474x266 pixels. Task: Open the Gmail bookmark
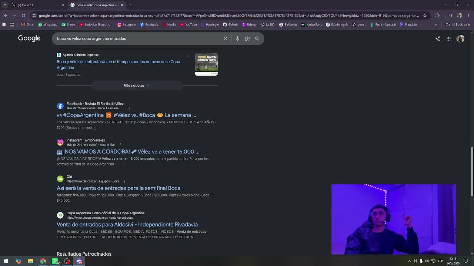[x=28, y=25]
